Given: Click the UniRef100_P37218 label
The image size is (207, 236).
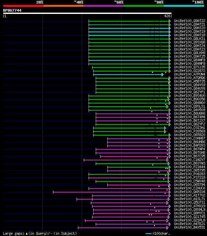Looking at the screenshot, I should click(190, 178).
